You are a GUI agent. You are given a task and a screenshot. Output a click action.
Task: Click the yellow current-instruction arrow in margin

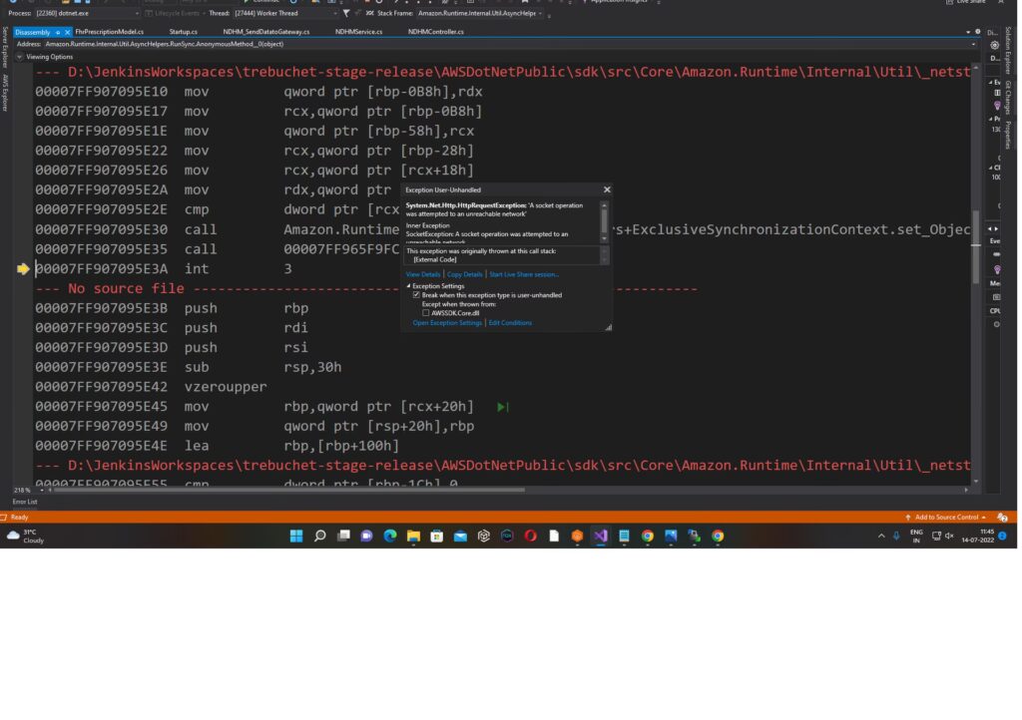(x=24, y=269)
